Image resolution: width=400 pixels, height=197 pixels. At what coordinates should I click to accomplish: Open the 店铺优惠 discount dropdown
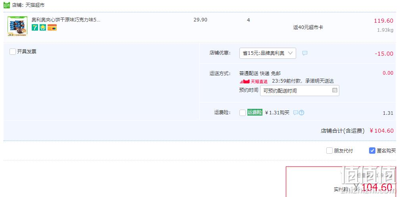click(x=268, y=53)
